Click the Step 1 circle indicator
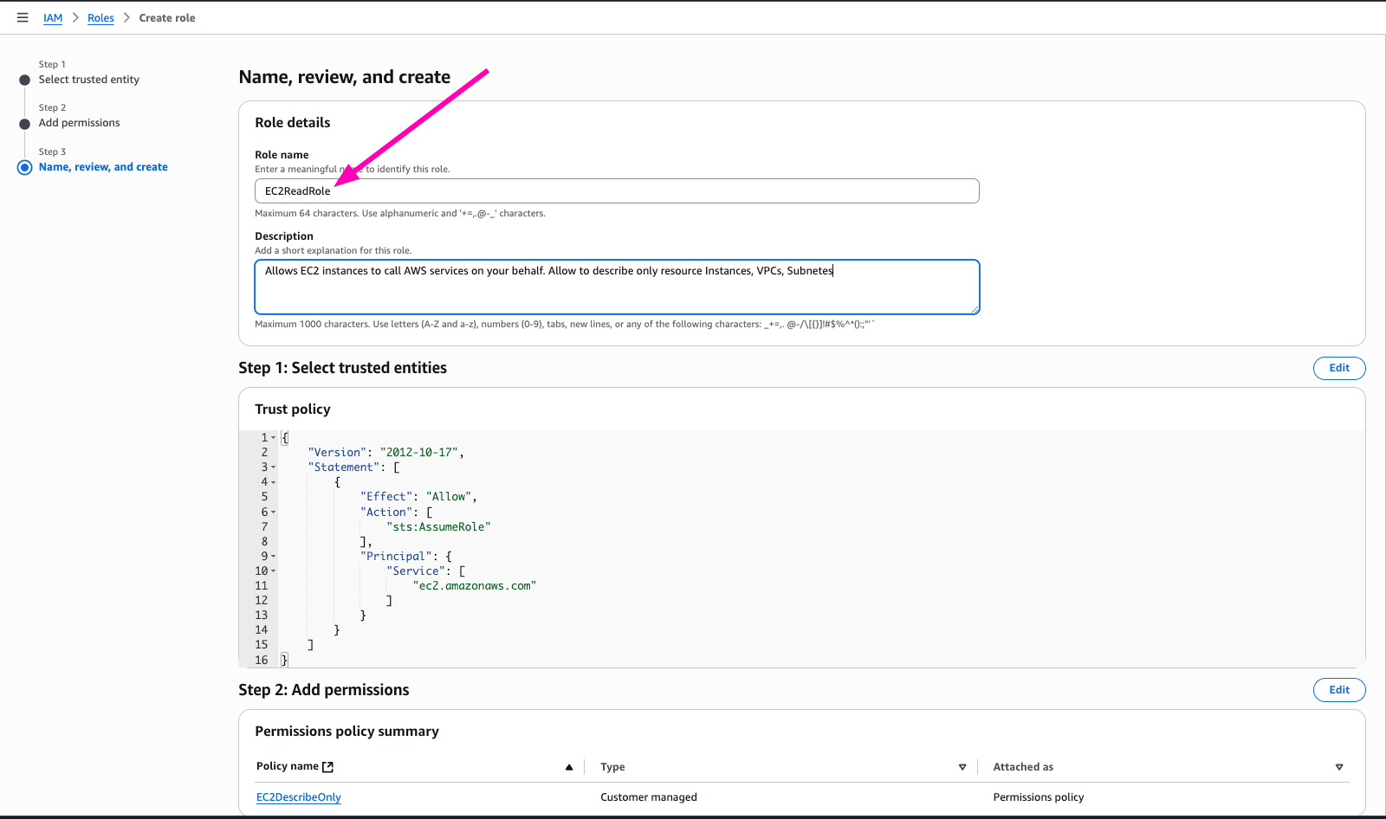 pyautogui.click(x=25, y=80)
